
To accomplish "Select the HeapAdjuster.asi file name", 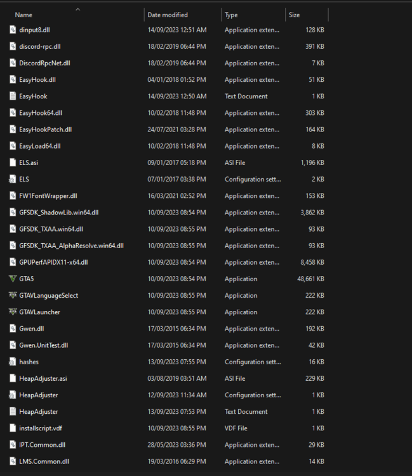I will point(43,378).
